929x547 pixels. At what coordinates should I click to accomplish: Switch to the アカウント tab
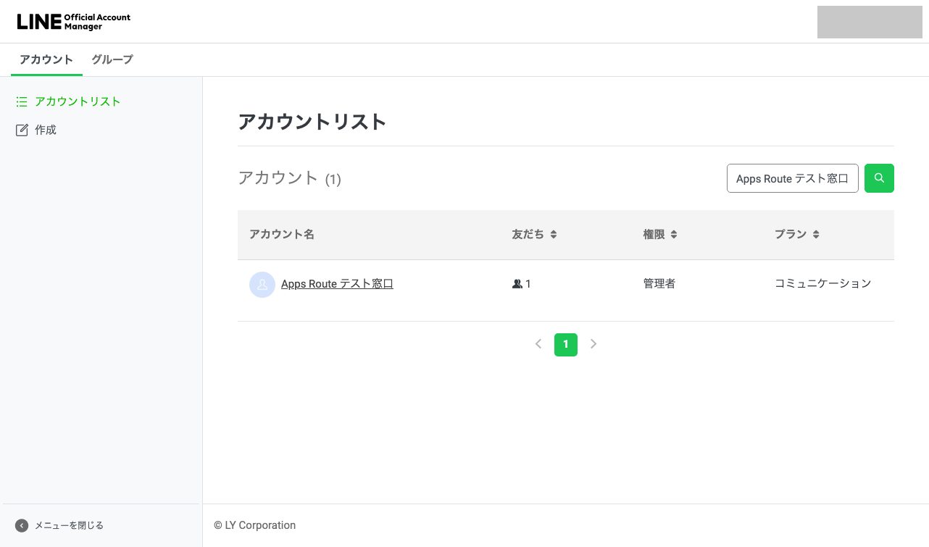[x=46, y=59]
